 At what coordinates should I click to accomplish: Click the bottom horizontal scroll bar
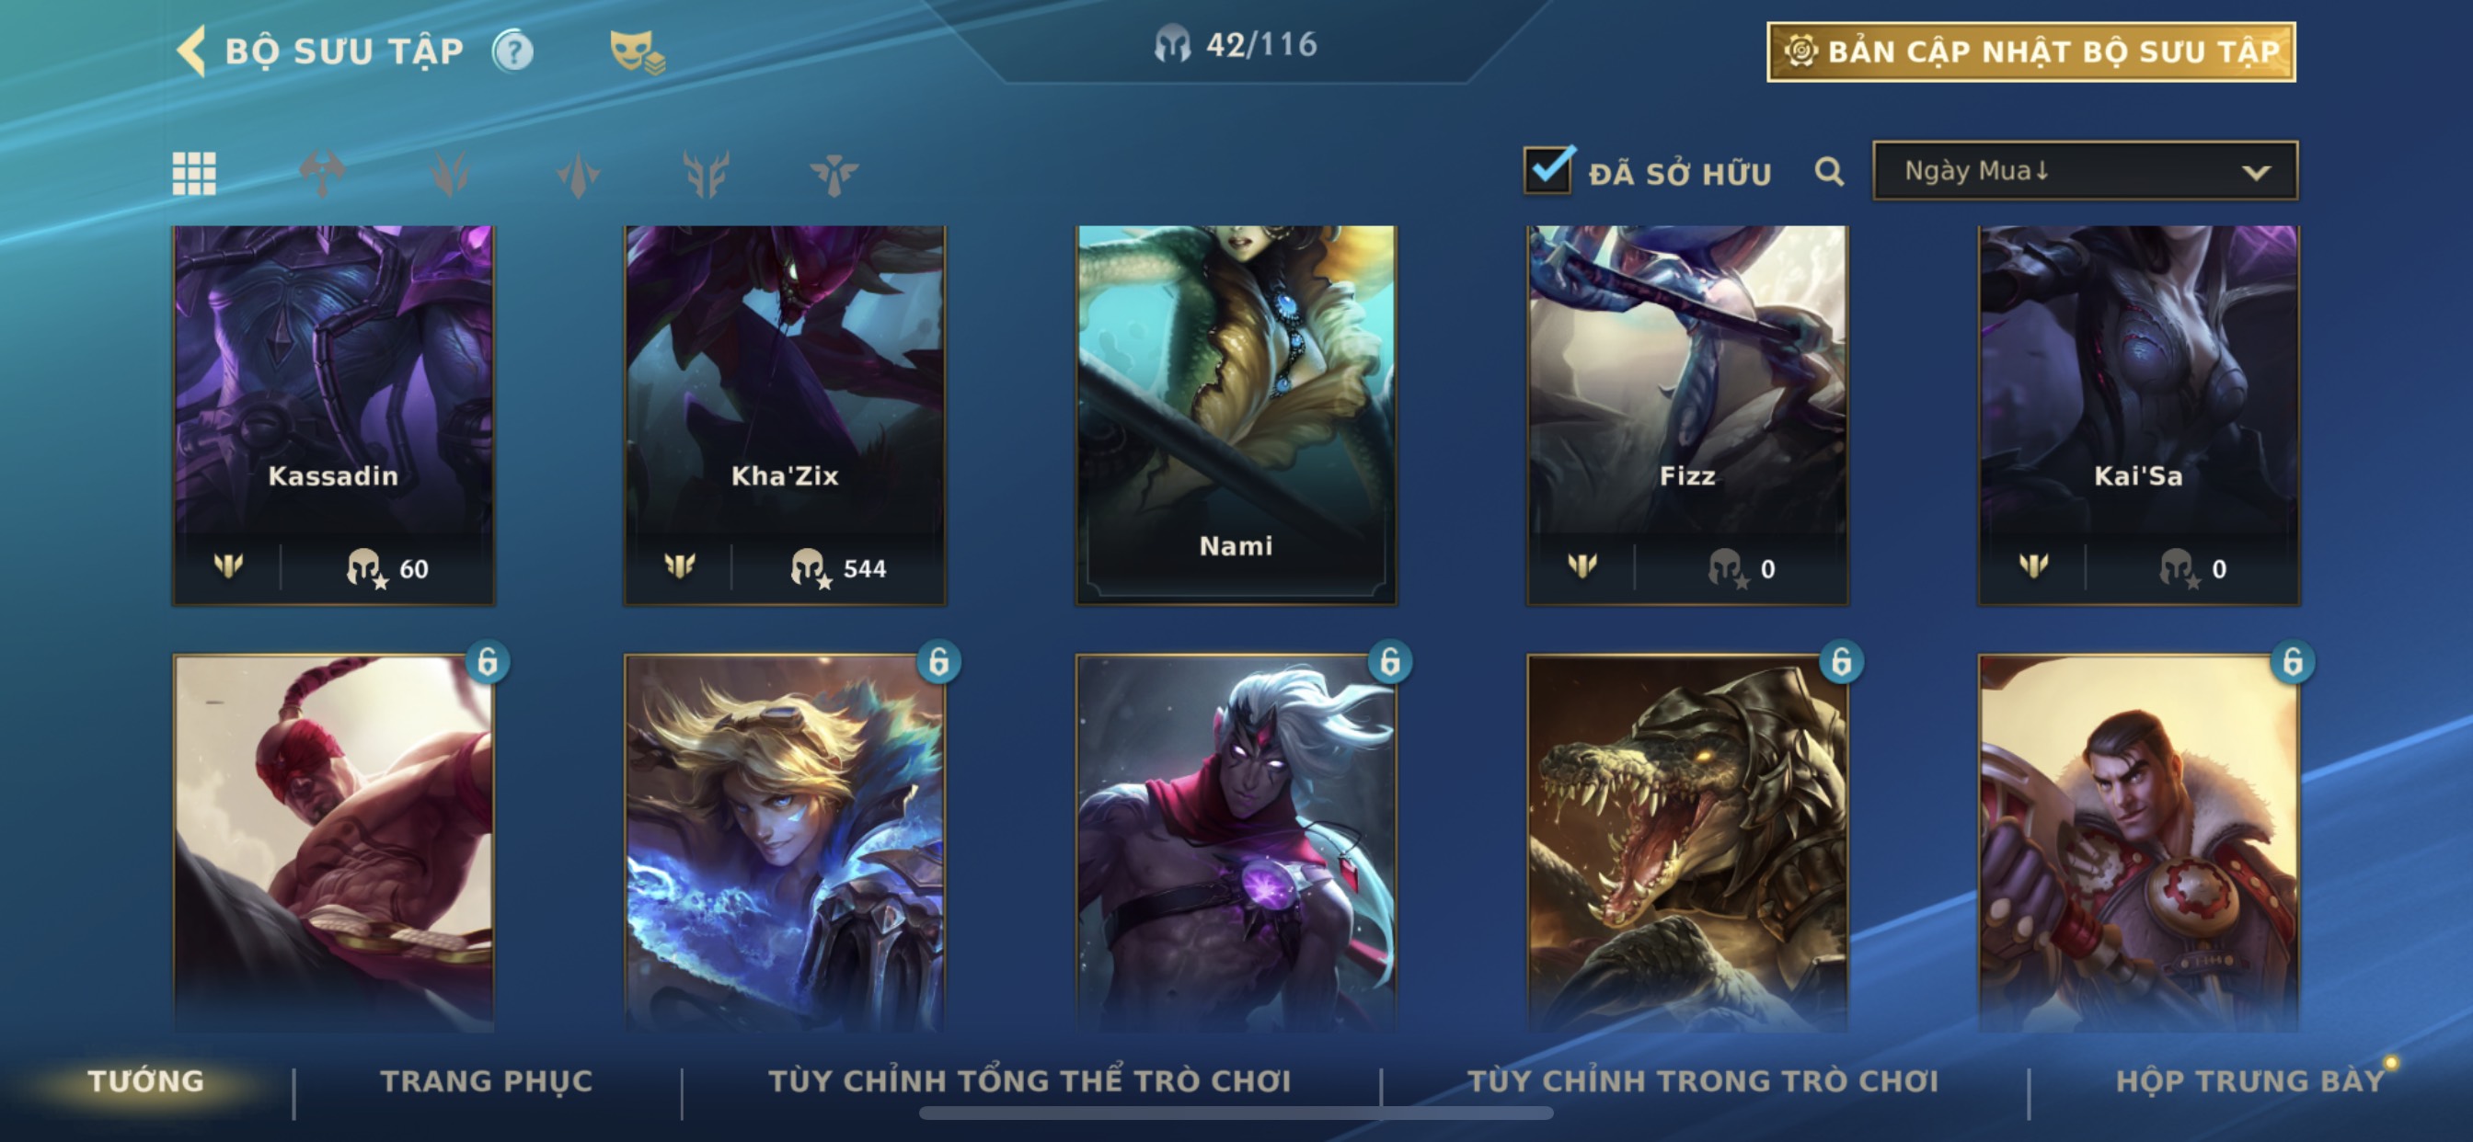point(1236,1113)
